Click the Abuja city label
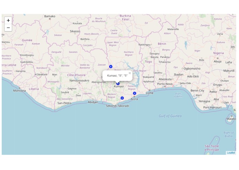The image size is (239, 170). pos(217,62)
